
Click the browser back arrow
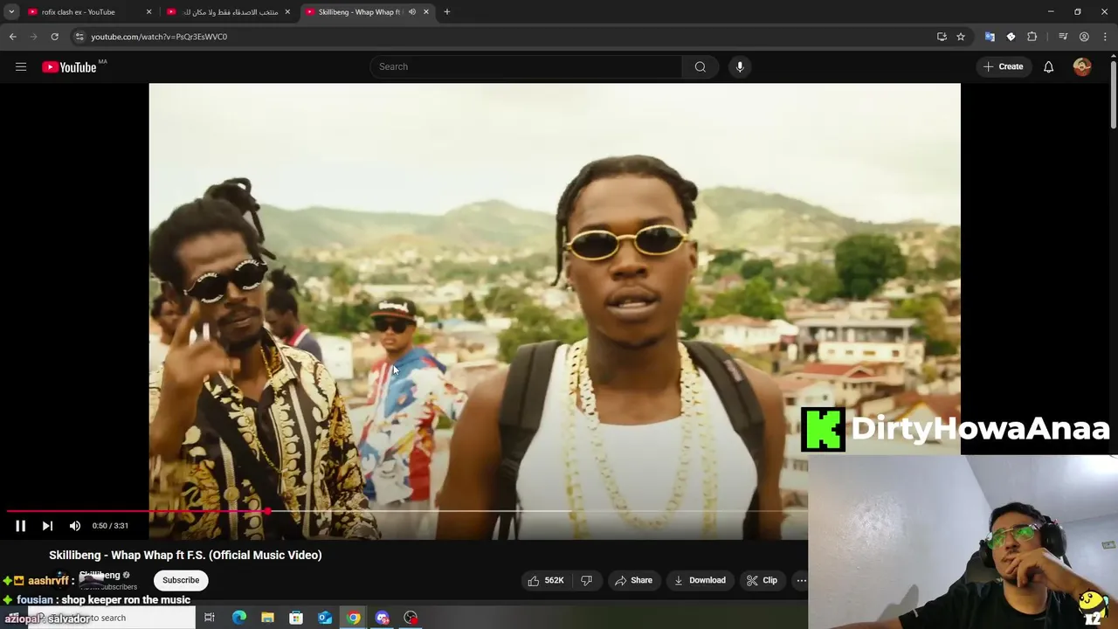[12, 37]
